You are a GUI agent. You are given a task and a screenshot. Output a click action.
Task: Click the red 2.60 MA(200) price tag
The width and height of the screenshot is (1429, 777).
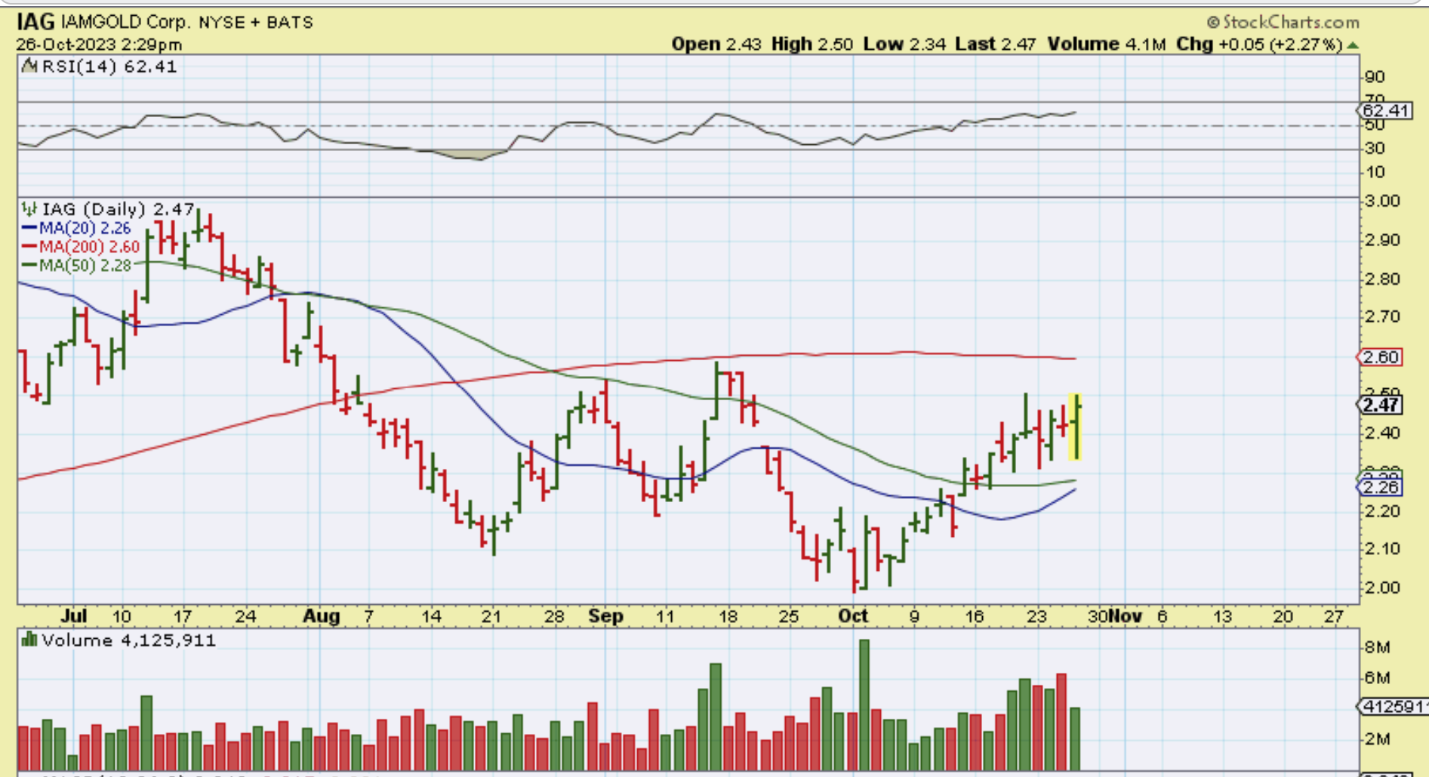pos(1381,357)
